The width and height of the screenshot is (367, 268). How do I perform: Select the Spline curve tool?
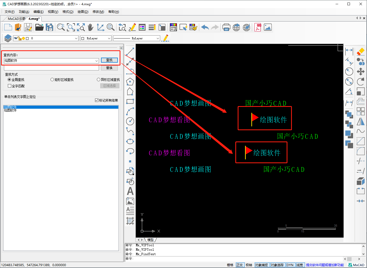coord(130,131)
